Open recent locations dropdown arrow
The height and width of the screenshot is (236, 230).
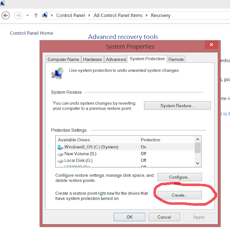coord(27,15)
